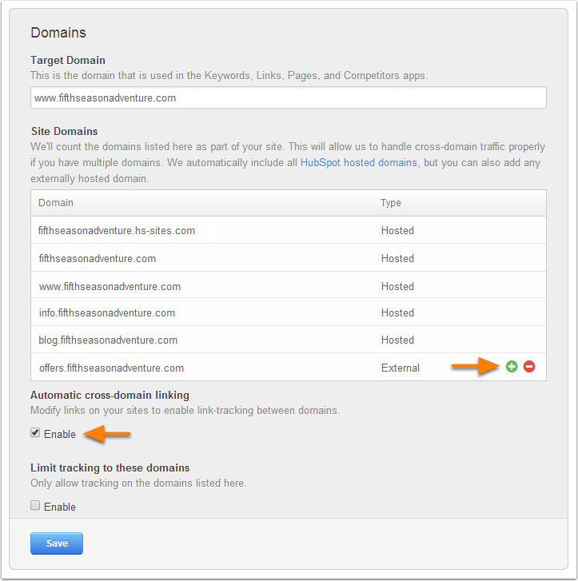Select the fifthseasonadventure.hs-sites.com domain row
Image resolution: width=578 pixels, height=581 pixels.
pyautogui.click(x=289, y=230)
